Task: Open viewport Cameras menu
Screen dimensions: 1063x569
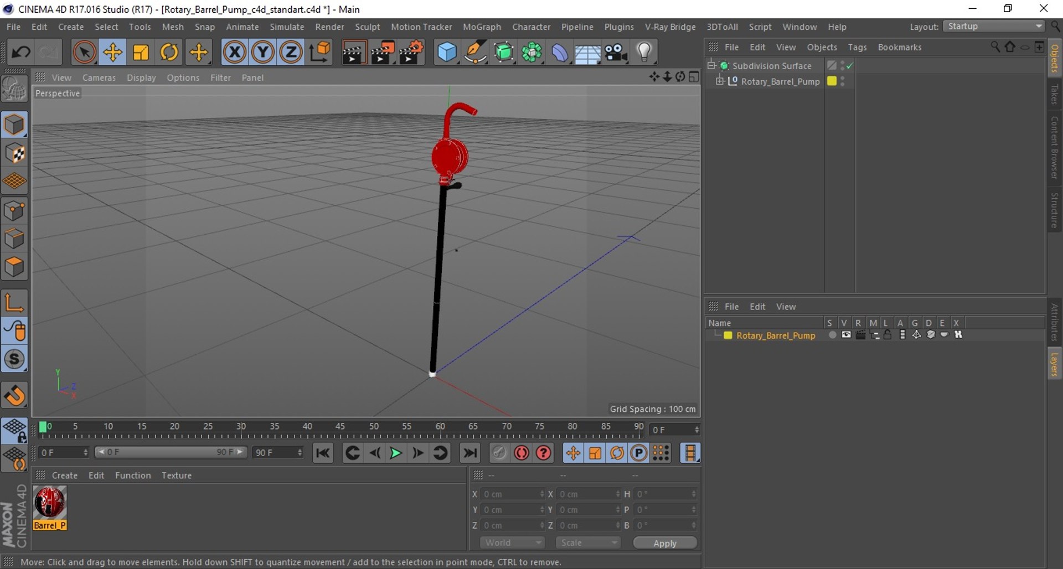Action: click(x=99, y=77)
